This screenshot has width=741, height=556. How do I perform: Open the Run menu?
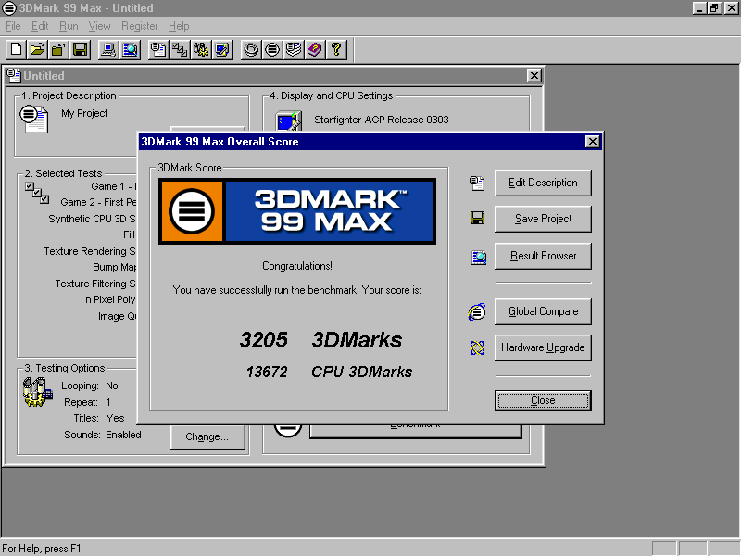pyautogui.click(x=68, y=26)
